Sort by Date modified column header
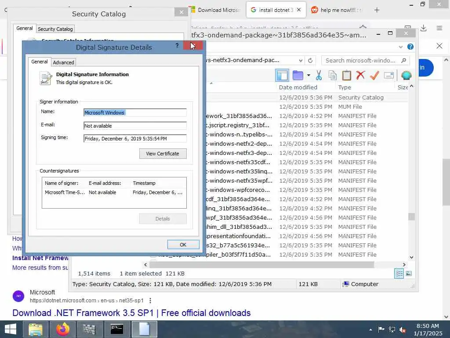The image size is (450, 338). [x=298, y=88]
